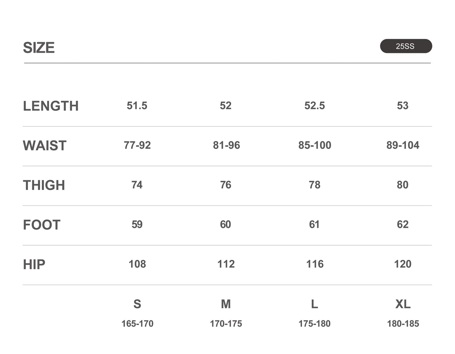Click the length value 52.5
This screenshot has width=455, height=354.
coord(314,106)
